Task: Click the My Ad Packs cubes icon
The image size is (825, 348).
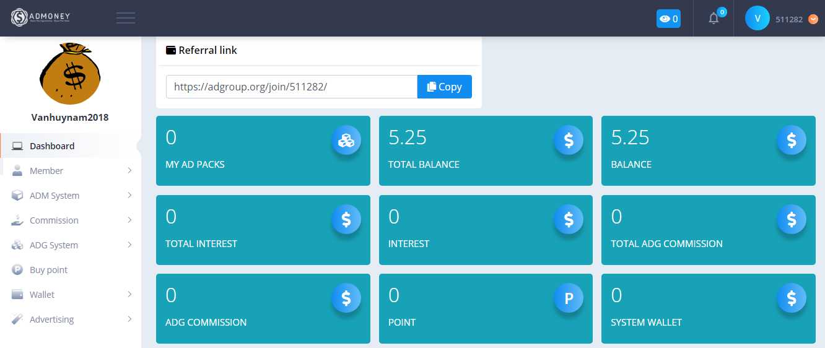Action: tap(346, 141)
